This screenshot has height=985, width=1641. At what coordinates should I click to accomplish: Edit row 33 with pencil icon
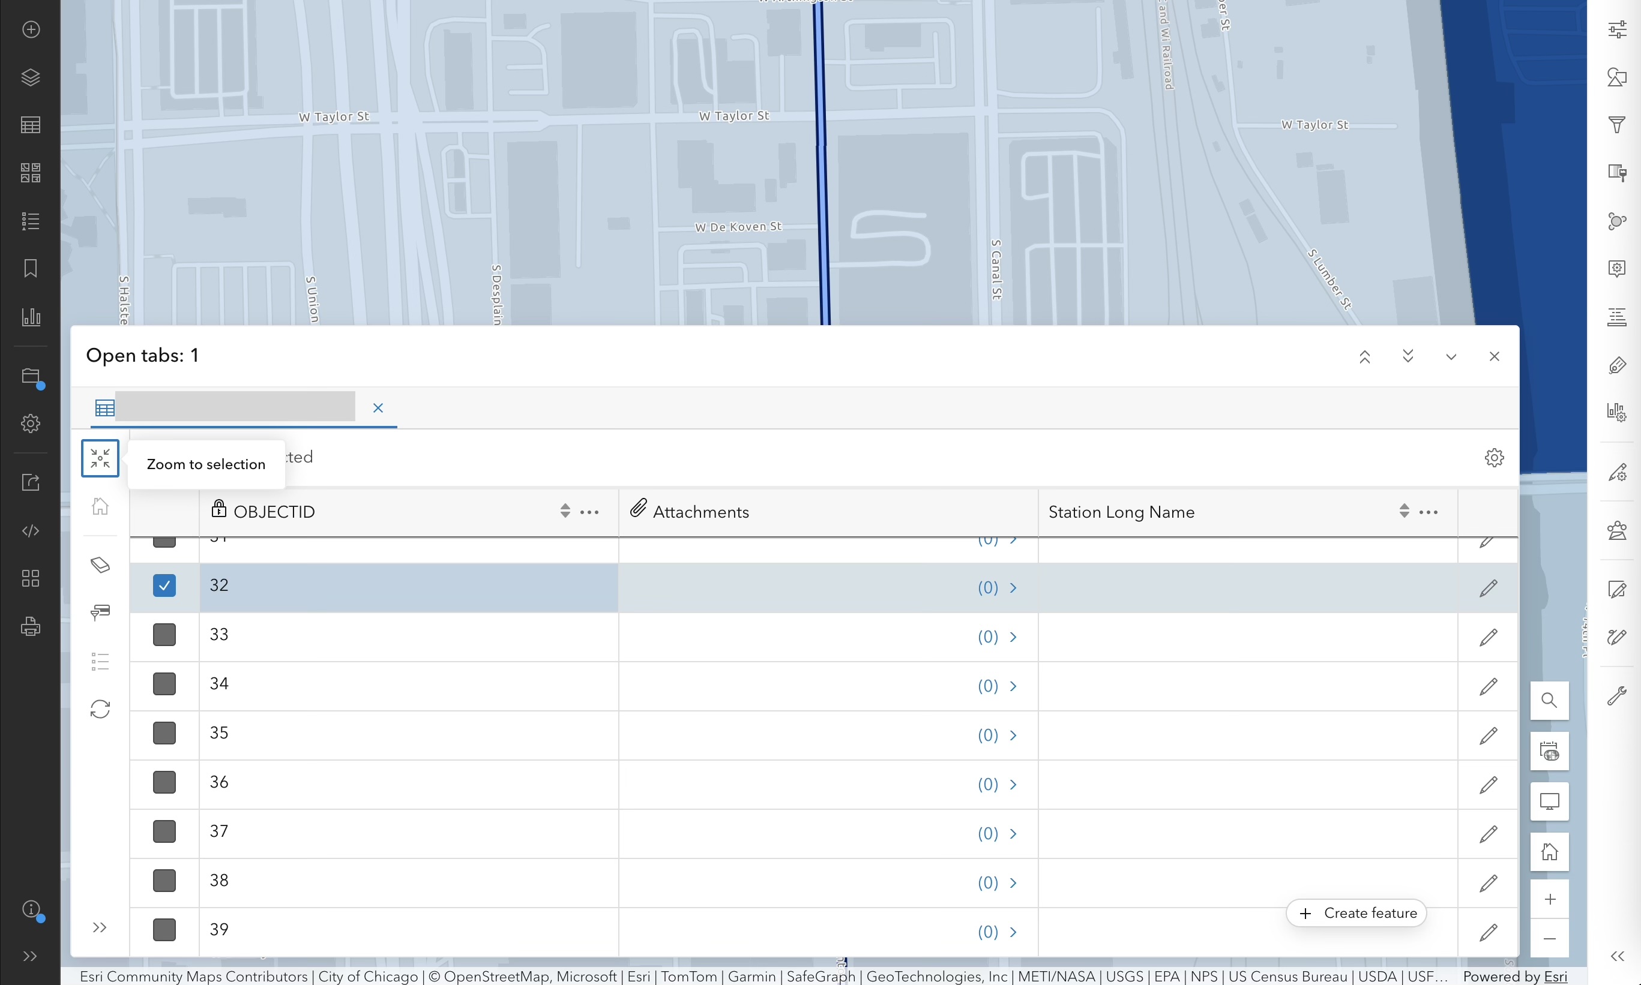pyautogui.click(x=1489, y=637)
